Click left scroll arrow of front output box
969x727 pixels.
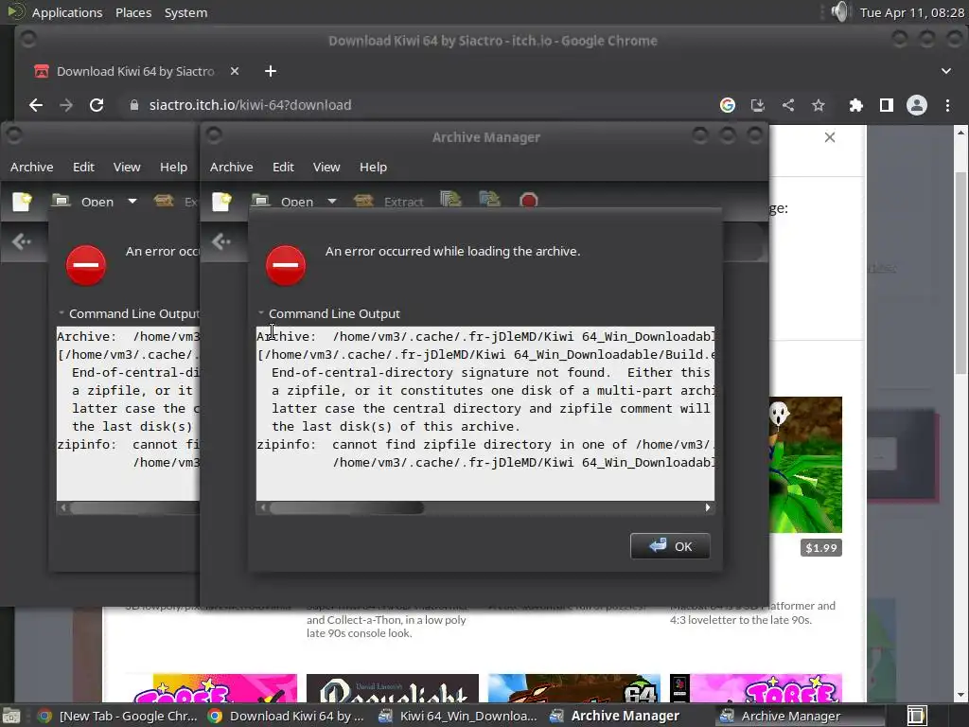[263, 507]
